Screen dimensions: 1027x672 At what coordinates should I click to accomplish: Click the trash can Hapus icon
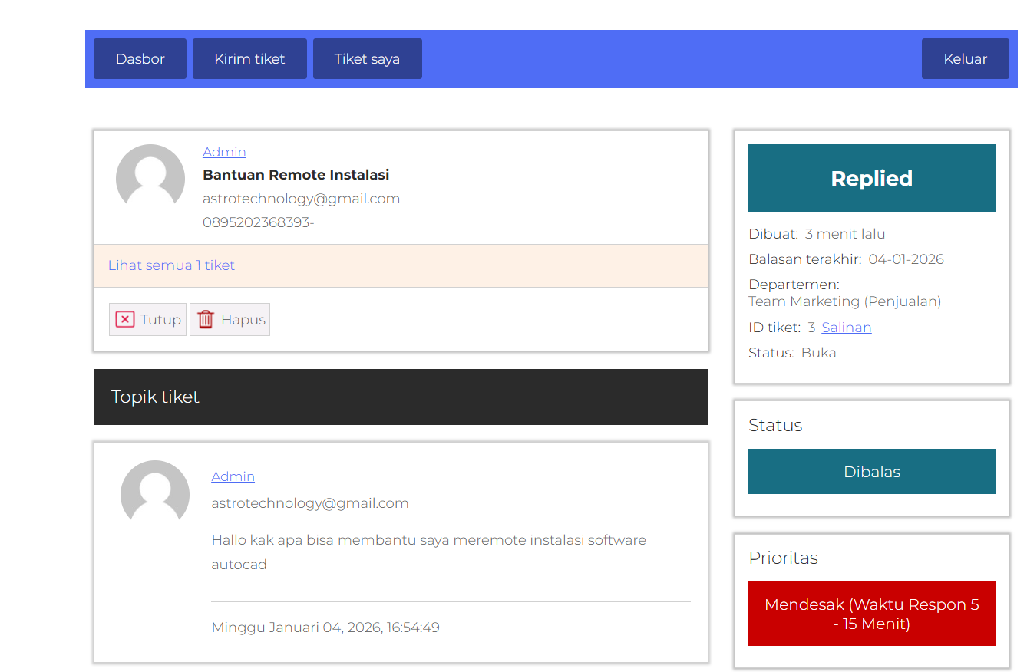pos(206,320)
